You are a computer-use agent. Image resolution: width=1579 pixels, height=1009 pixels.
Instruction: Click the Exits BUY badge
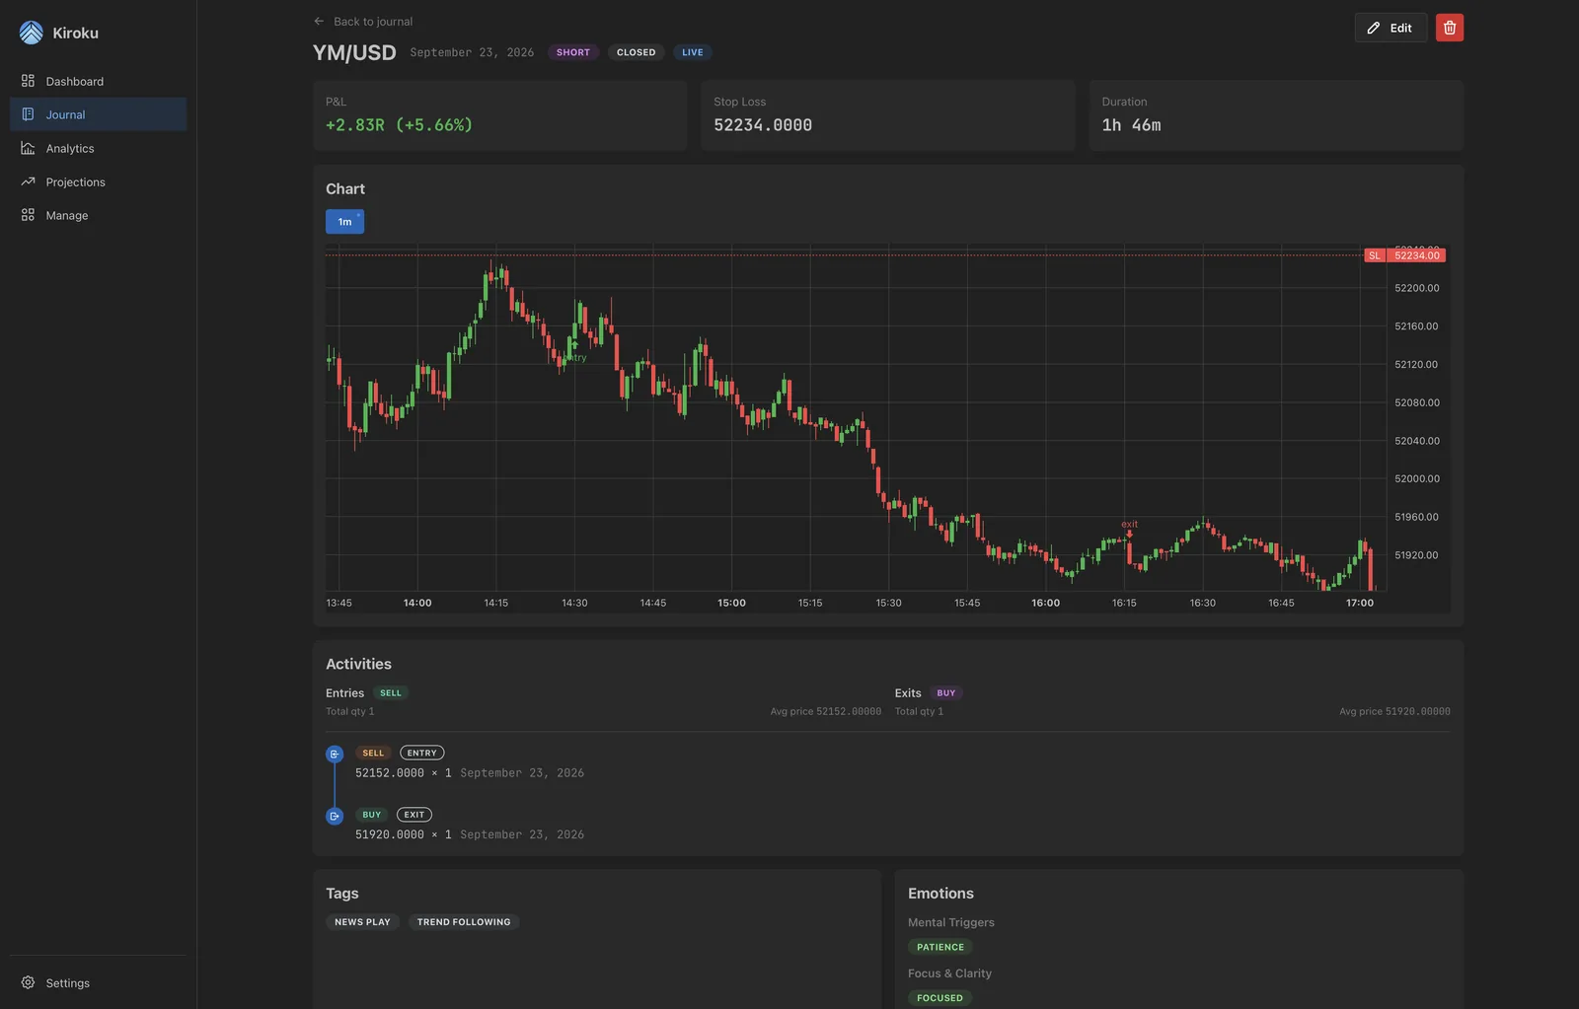pyautogui.click(x=946, y=693)
